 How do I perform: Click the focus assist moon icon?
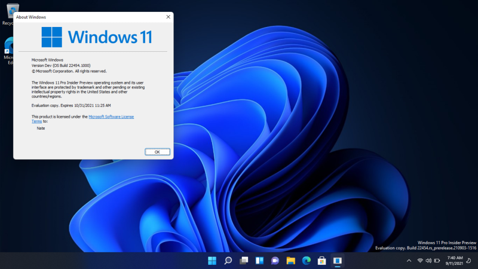(x=469, y=261)
